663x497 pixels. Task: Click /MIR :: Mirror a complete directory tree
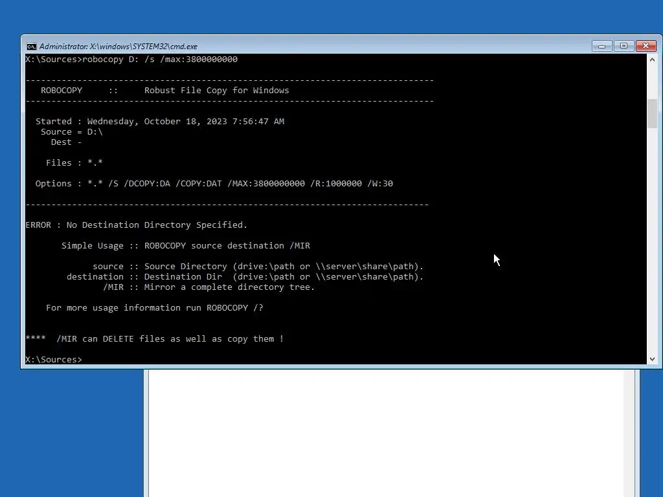pyautogui.click(x=209, y=287)
